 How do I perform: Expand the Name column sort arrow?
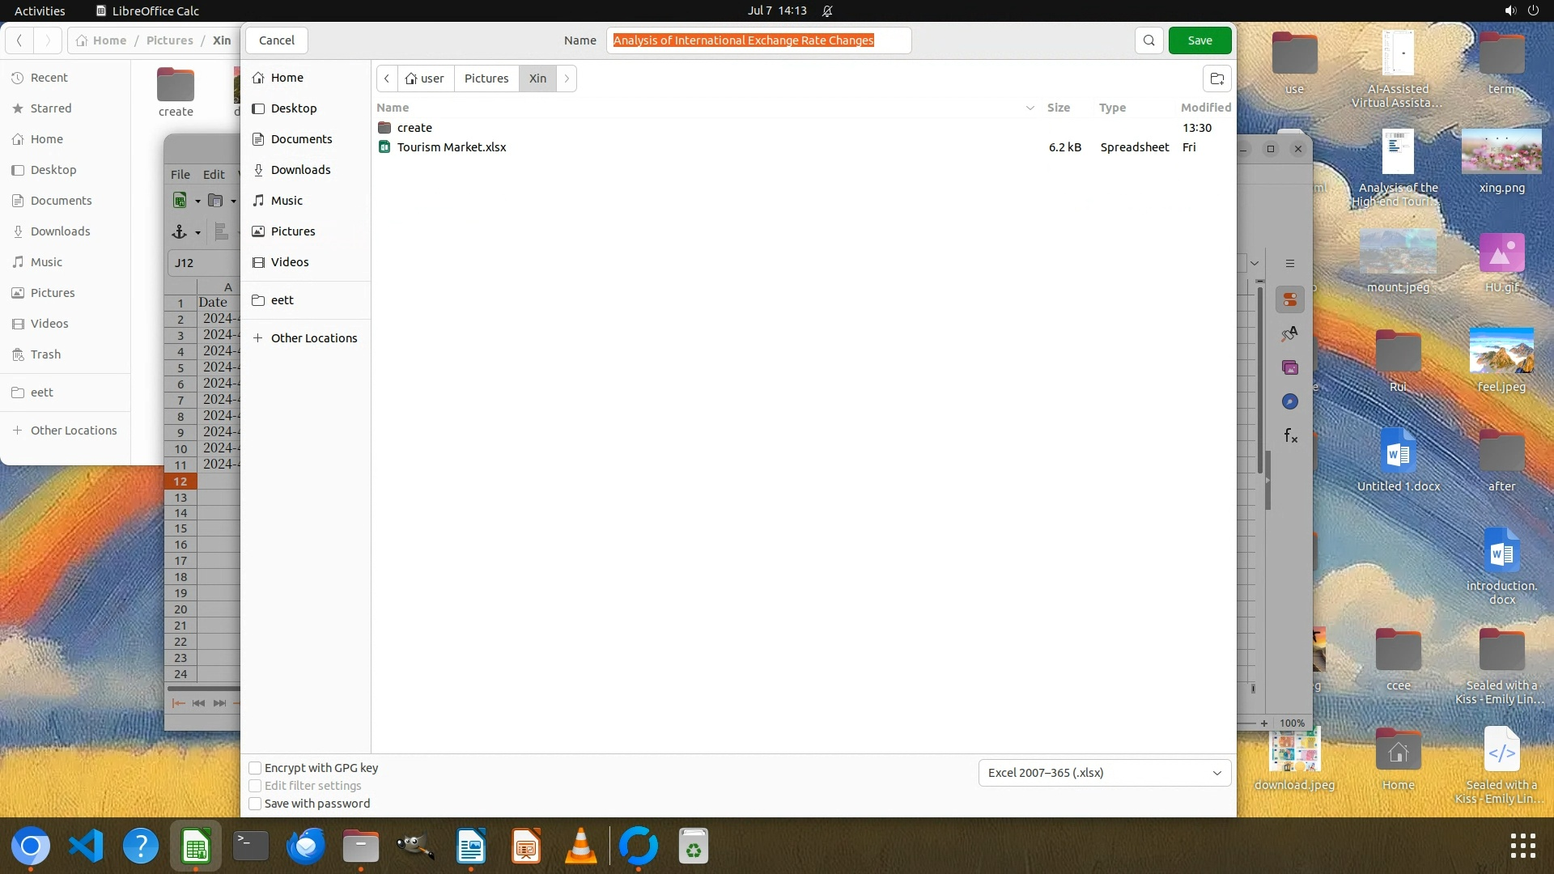pyautogui.click(x=1030, y=108)
